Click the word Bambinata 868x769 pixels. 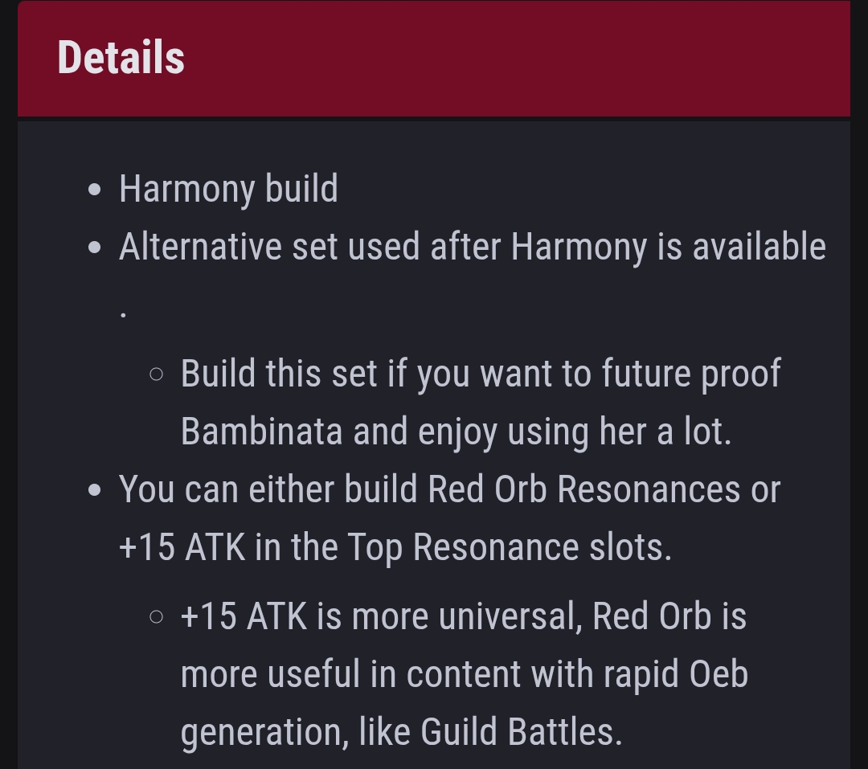262,432
